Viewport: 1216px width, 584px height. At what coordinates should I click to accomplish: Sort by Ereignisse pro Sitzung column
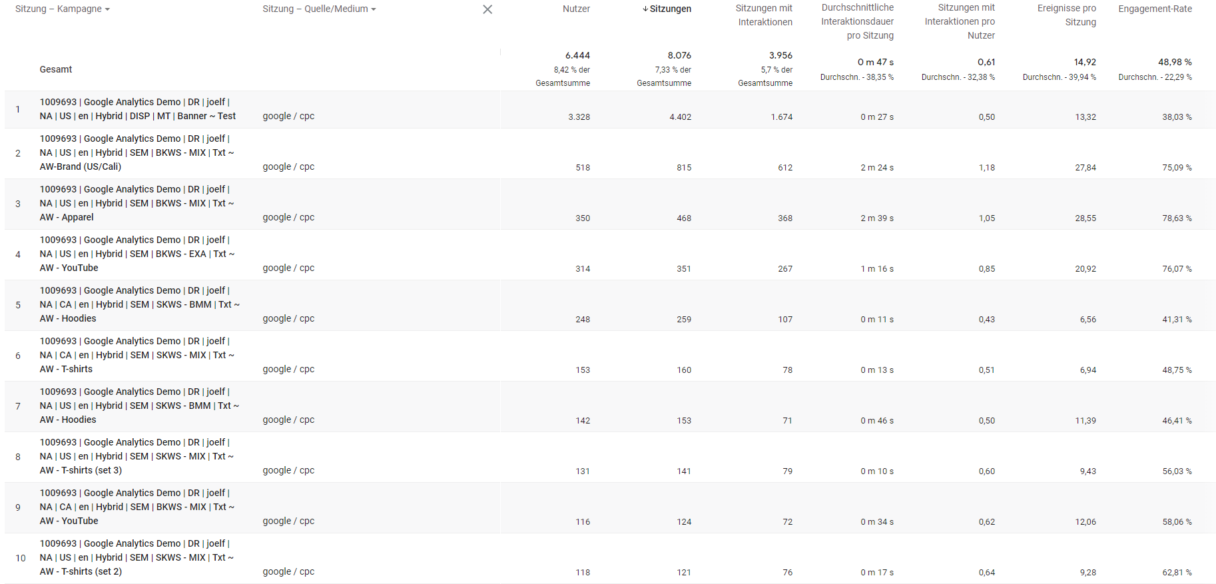pyautogui.click(x=1067, y=15)
